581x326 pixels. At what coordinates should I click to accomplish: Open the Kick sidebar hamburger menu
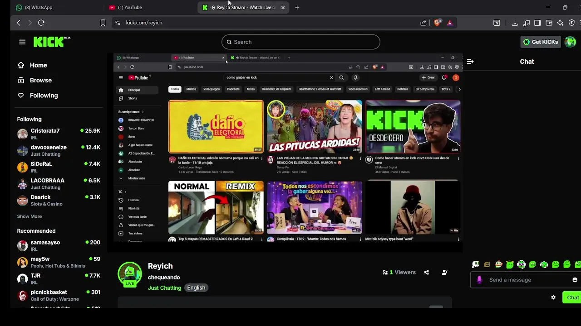(22, 42)
